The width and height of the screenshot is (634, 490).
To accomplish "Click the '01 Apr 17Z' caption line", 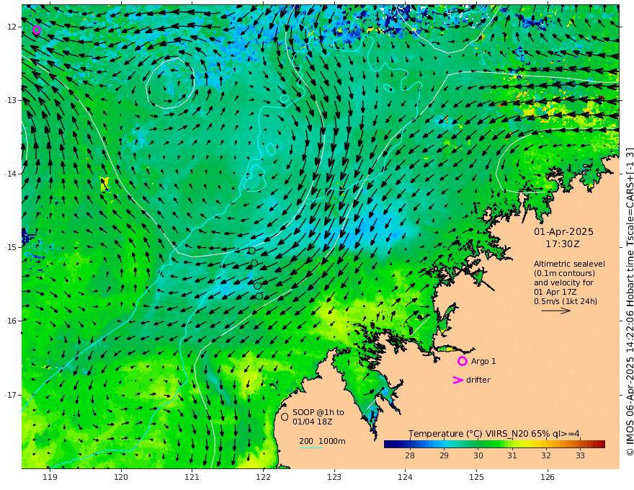I will click(555, 292).
